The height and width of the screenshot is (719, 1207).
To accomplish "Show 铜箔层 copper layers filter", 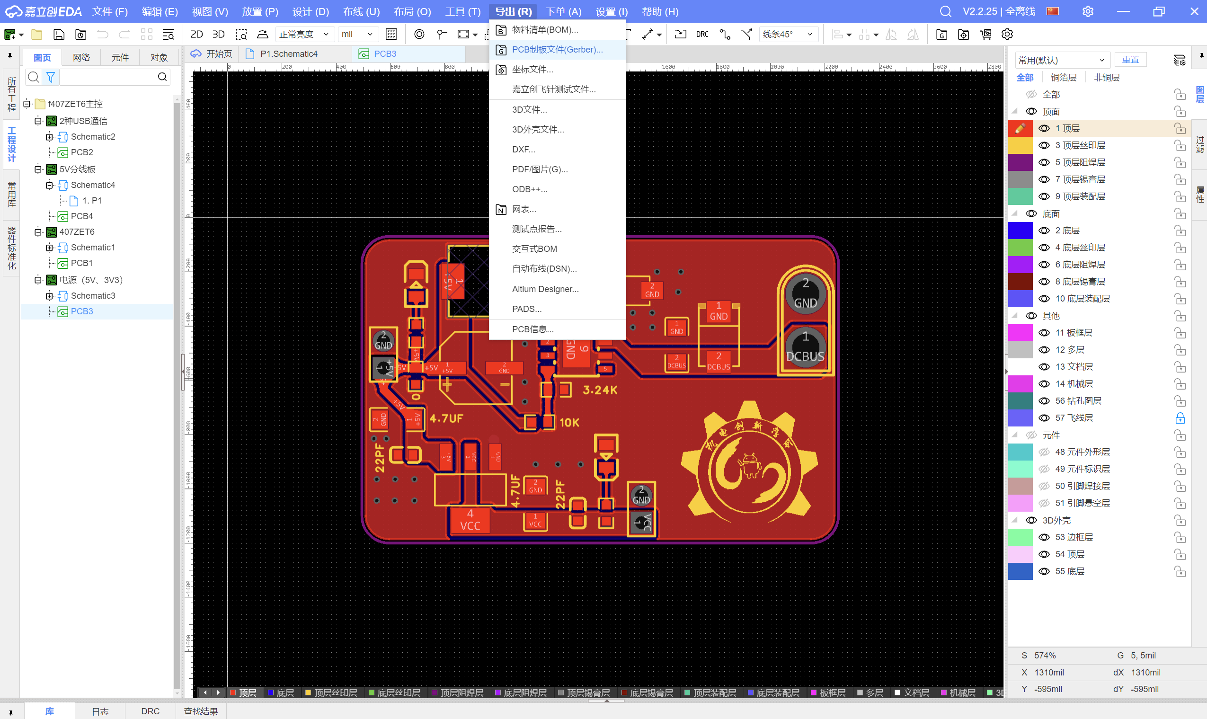I will [x=1064, y=78].
